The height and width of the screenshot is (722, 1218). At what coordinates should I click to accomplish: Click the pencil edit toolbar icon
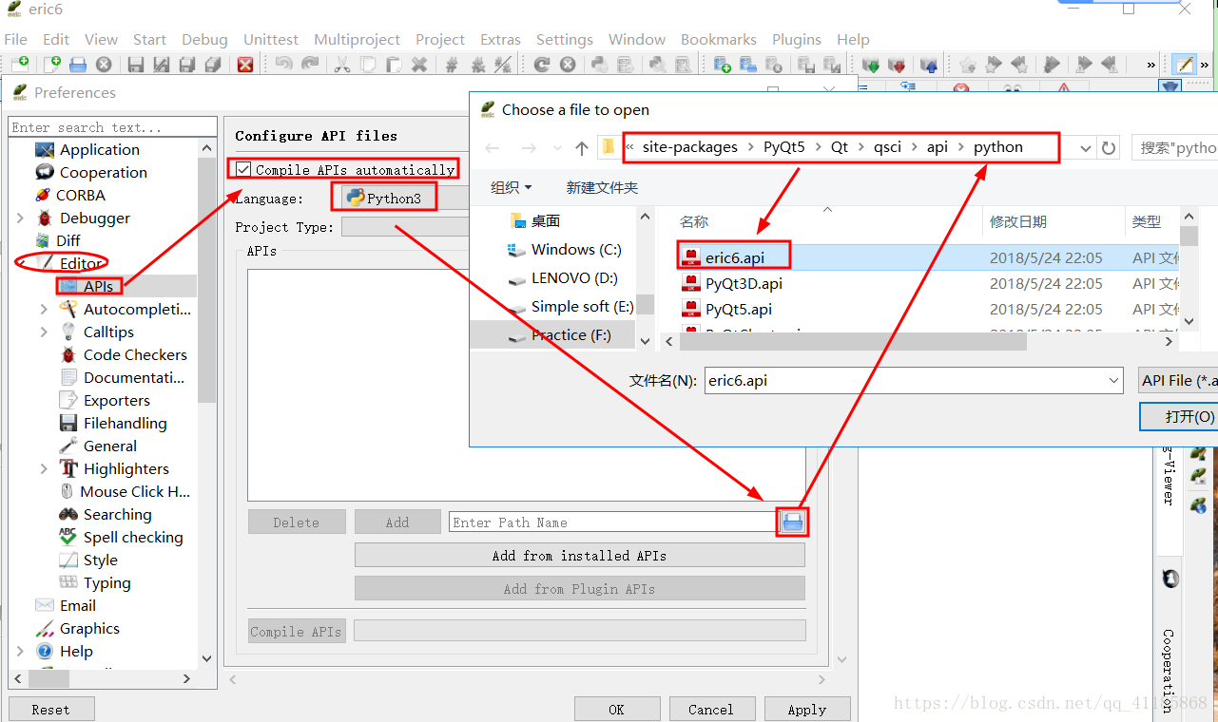pos(1184,65)
